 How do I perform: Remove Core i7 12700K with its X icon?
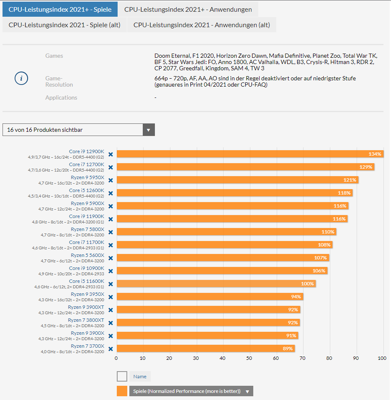tap(111, 167)
